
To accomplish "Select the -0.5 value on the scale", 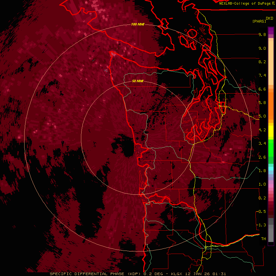I will coord(261,212).
